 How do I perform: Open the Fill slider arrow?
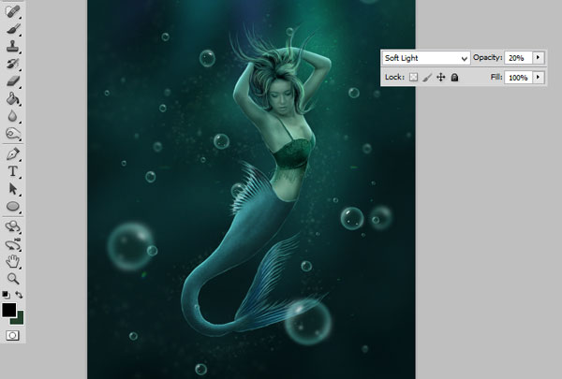538,78
